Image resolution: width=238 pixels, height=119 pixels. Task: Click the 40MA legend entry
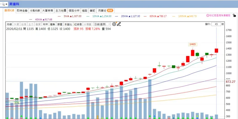point(41,20)
